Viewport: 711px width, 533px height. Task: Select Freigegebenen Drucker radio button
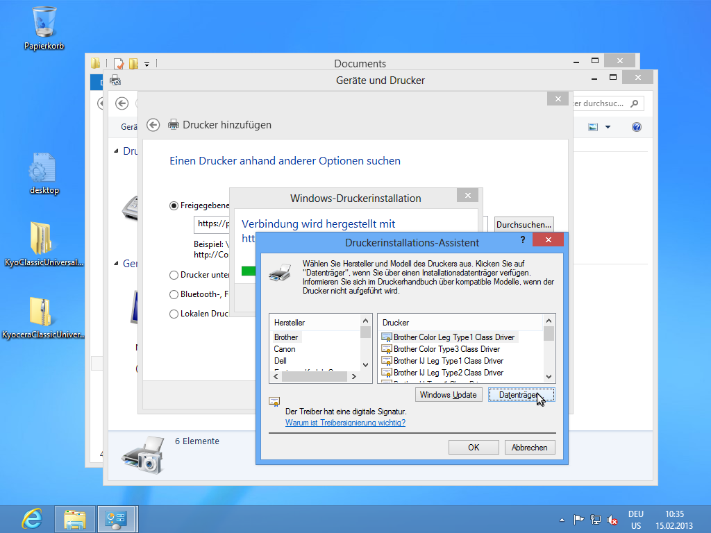(x=174, y=205)
